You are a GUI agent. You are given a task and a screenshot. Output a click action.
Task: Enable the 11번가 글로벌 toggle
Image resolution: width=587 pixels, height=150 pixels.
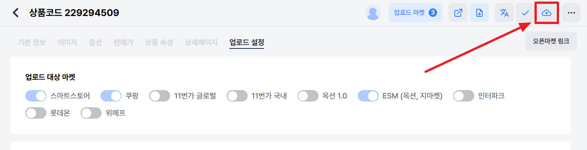(159, 96)
